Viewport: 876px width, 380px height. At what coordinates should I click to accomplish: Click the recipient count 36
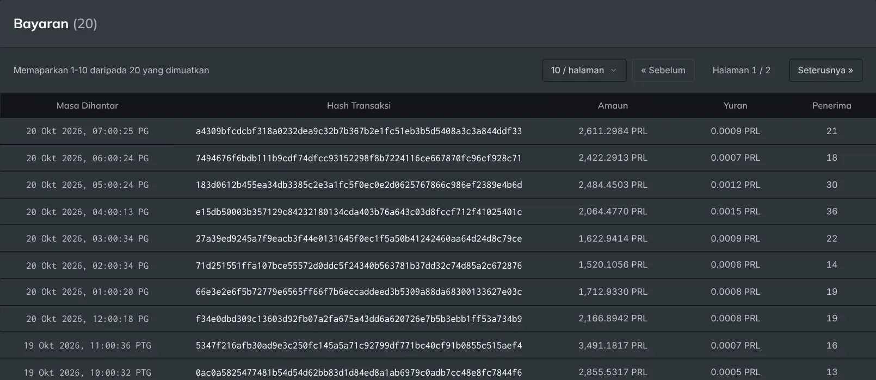pyautogui.click(x=832, y=212)
